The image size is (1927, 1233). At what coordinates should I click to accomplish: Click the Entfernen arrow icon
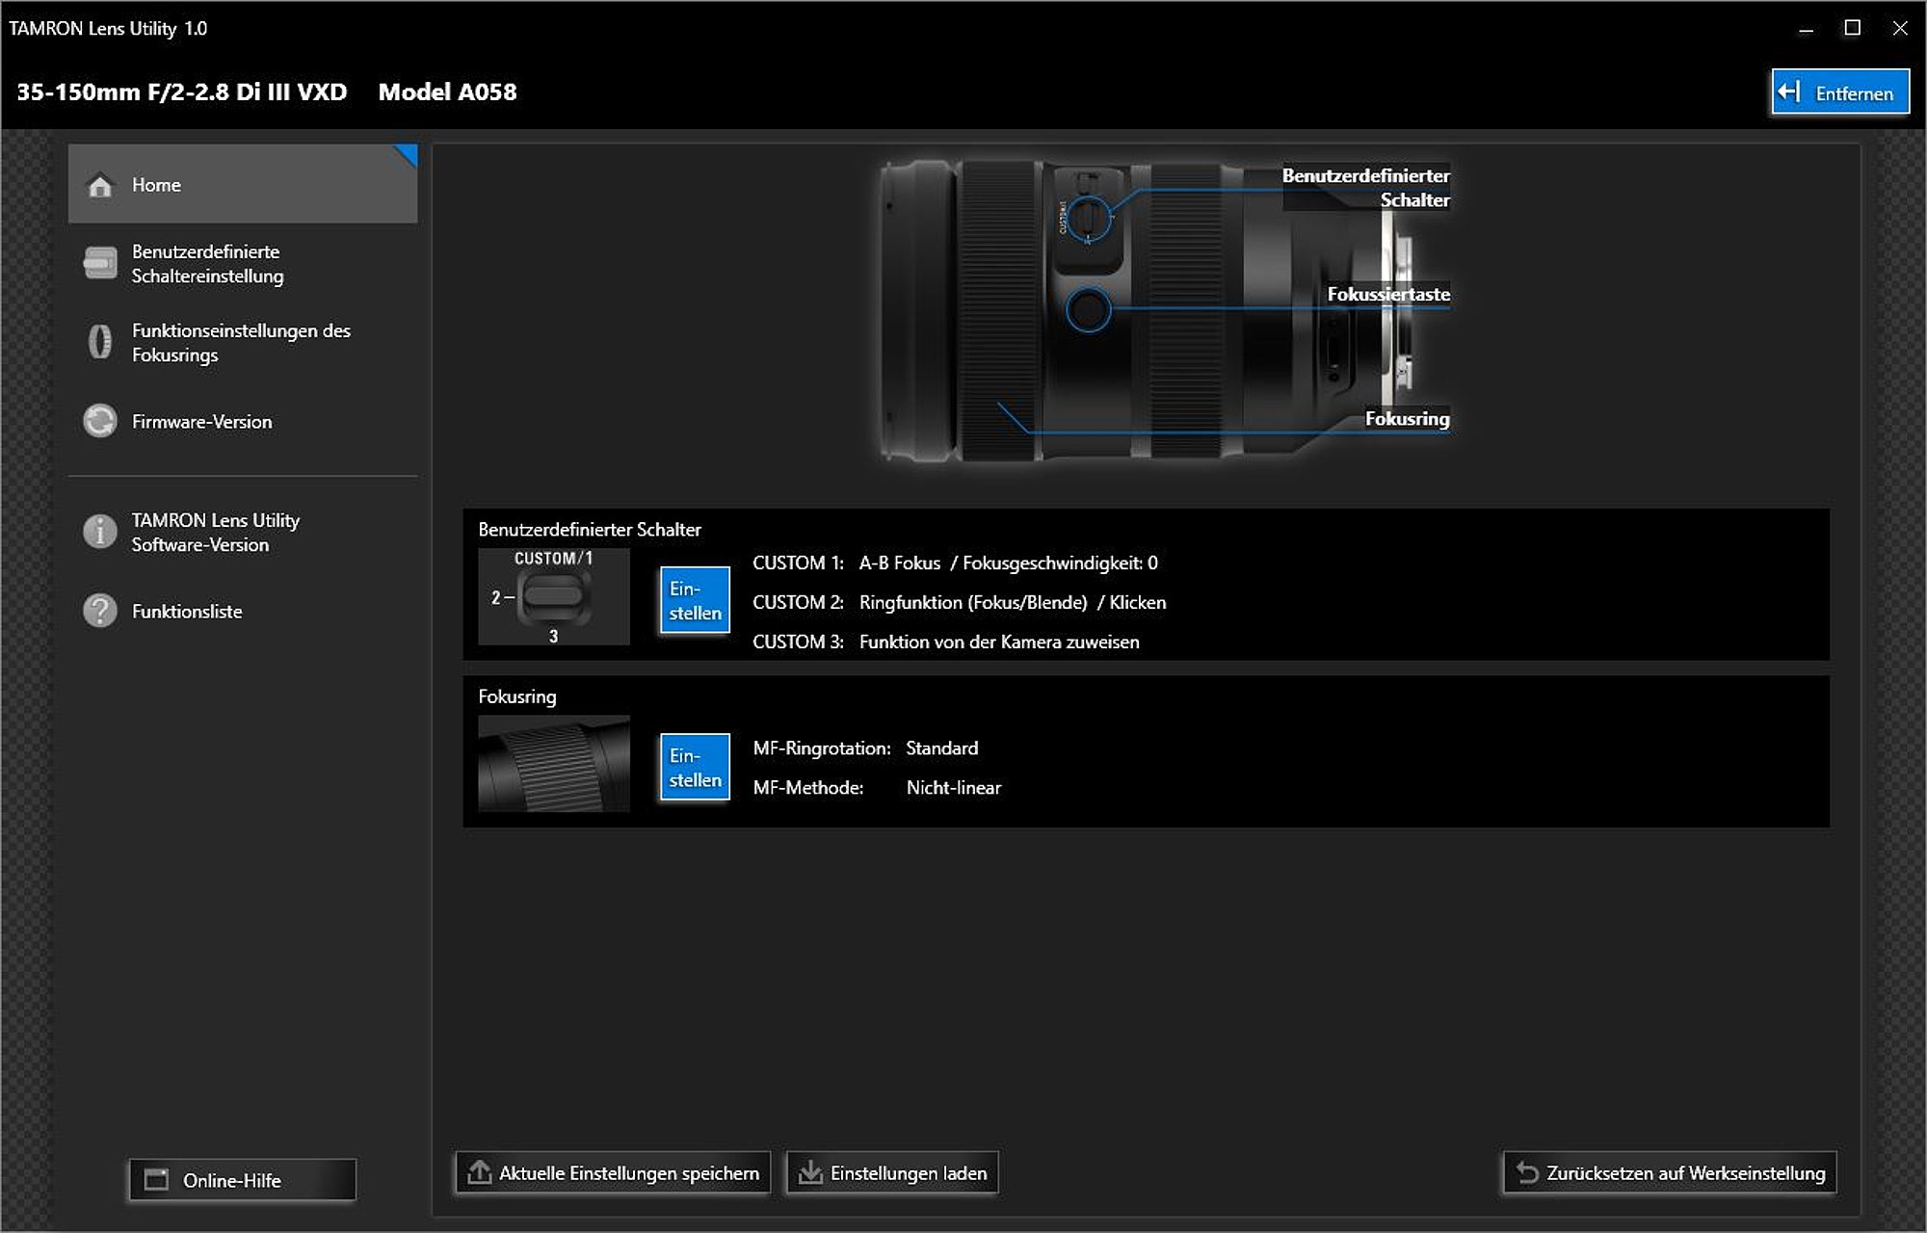(1789, 92)
